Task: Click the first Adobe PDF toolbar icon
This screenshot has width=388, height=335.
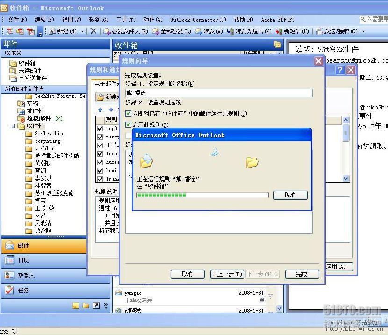Action: [9, 31]
